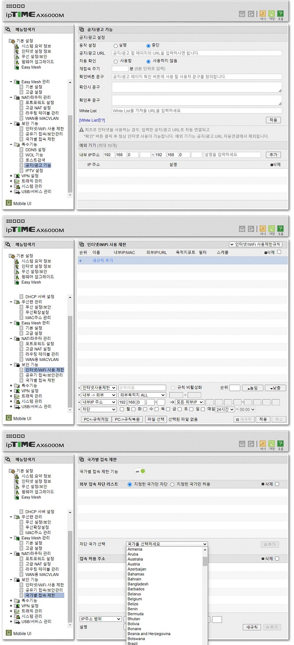Open 도움 help icon above 국가별 접속 제한 page

click(x=280, y=444)
